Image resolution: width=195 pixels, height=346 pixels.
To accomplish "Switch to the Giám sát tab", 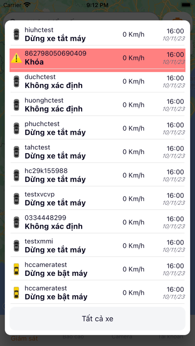I will pyautogui.click(x=24, y=338).
